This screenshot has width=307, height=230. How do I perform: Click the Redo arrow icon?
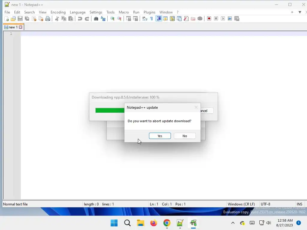pos(87,19)
